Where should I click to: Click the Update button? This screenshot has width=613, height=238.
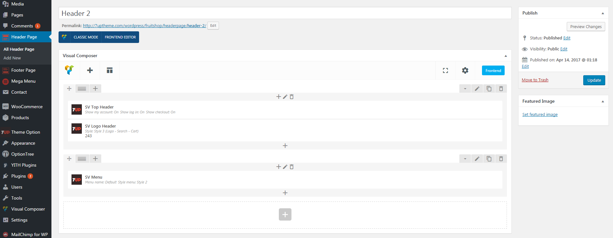click(x=594, y=80)
